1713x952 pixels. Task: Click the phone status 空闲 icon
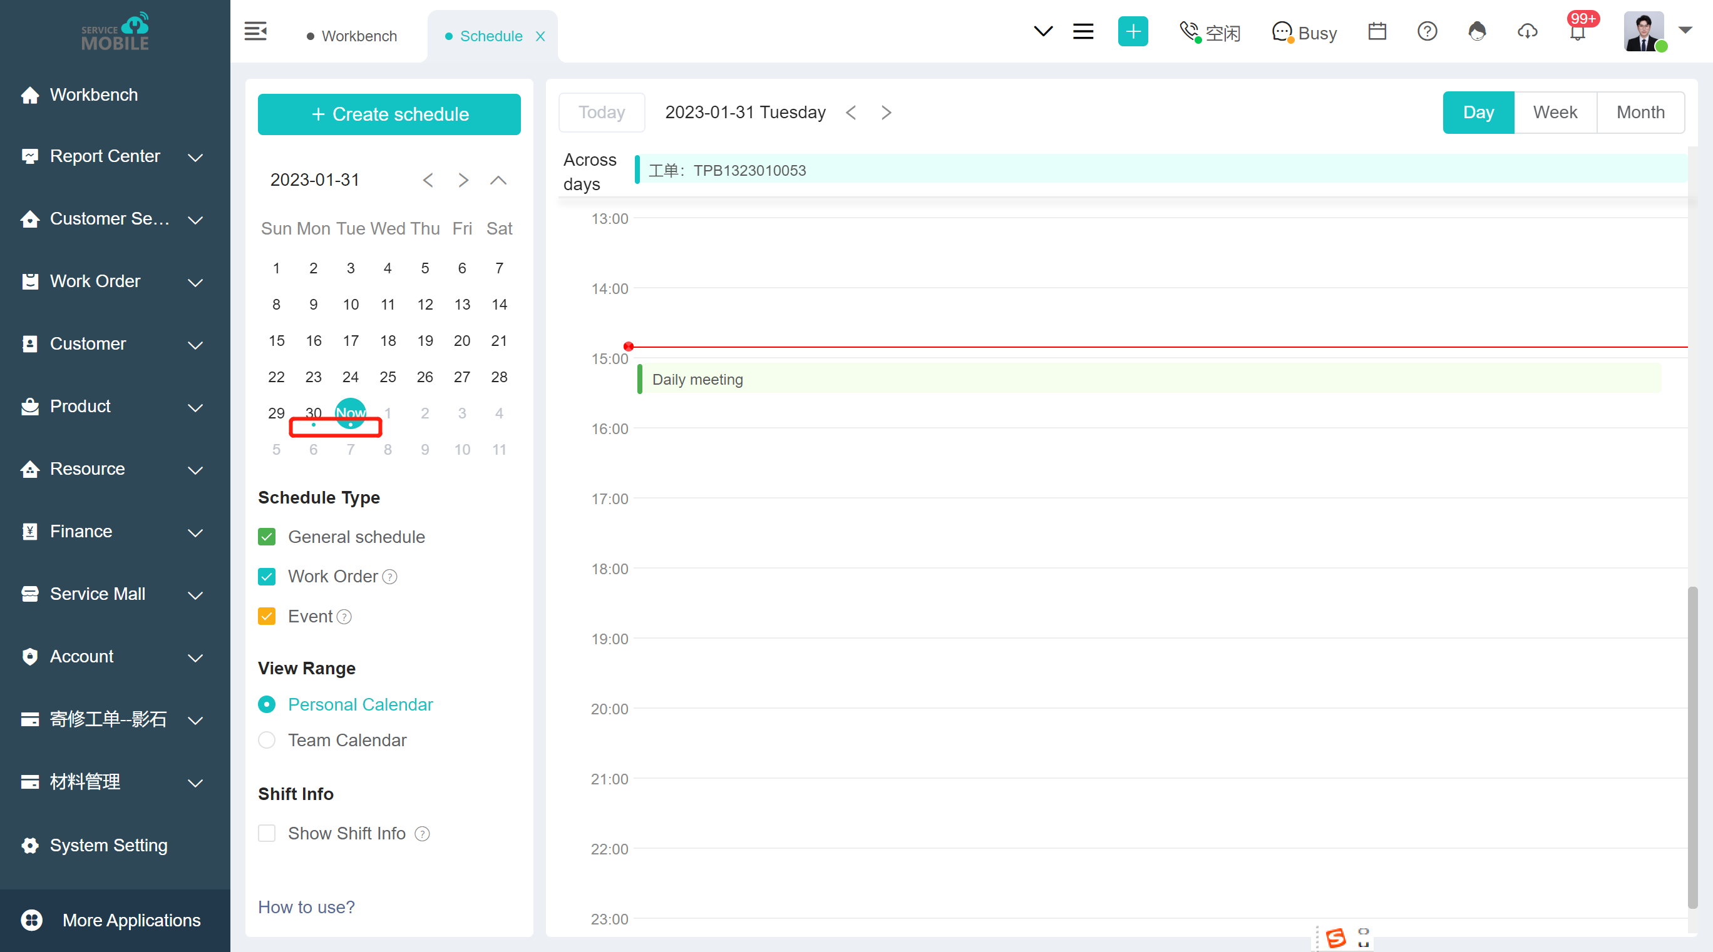(x=1190, y=32)
